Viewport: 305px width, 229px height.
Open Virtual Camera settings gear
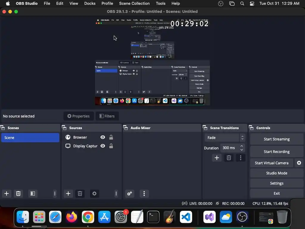pyautogui.click(x=299, y=163)
